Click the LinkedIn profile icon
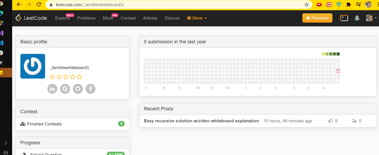This screenshot has width=379, height=155. coord(52,89)
